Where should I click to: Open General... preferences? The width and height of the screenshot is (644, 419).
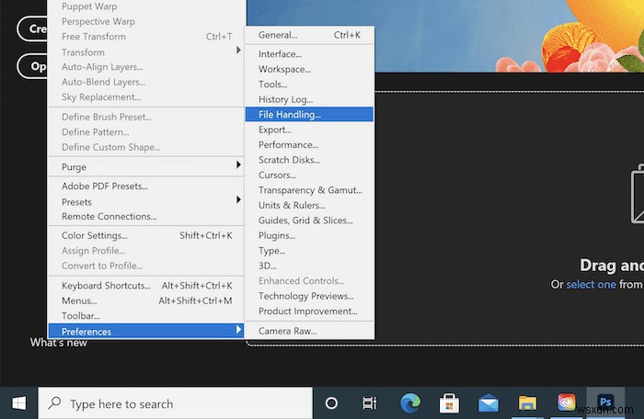[277, 35]
